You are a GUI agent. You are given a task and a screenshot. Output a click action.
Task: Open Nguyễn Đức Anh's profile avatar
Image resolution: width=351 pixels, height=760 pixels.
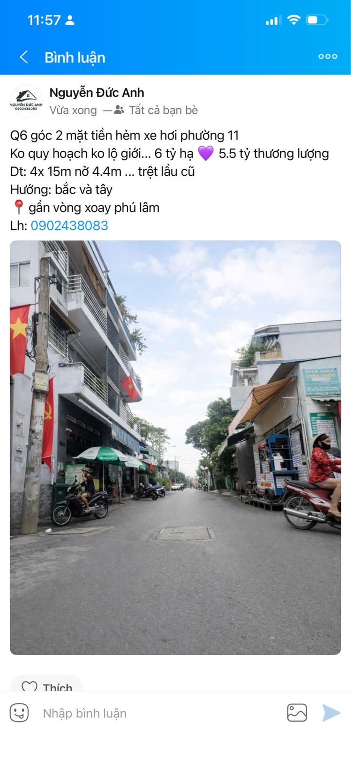26,101
